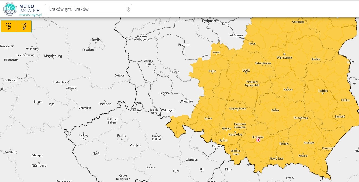Select the Wrocław city label on map
This screenshot has width=359, height=182.
coord(186,102)
